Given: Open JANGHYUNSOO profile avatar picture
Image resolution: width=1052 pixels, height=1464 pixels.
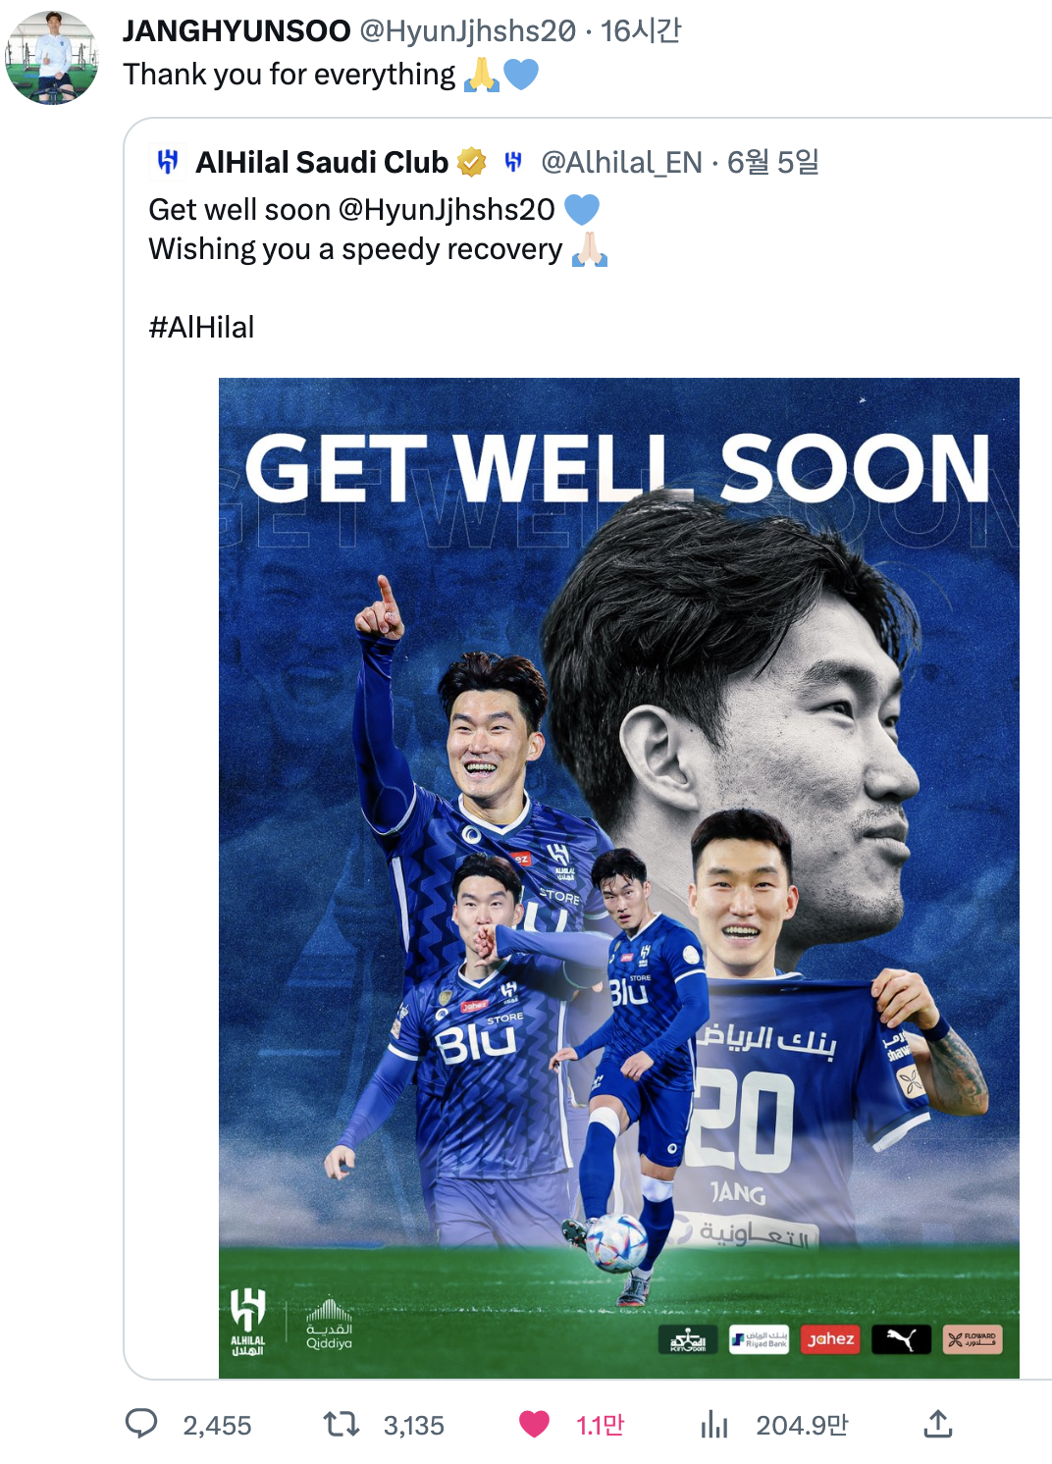Looking at the screenshot, I should point(52,57).
